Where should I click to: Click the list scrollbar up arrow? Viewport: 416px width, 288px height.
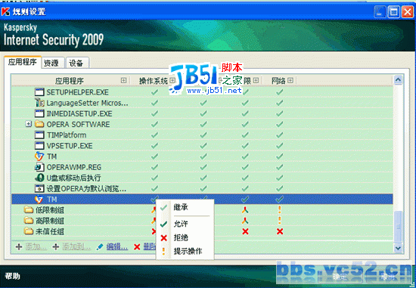click(398, 79)
